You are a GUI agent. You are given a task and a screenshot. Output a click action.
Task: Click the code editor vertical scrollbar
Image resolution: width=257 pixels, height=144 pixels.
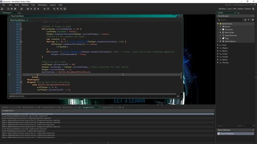(x=181, y=76)
